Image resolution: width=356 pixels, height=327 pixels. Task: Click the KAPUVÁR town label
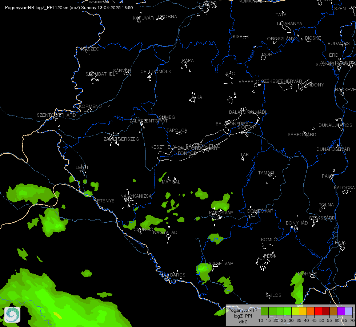tap(143, 18)
